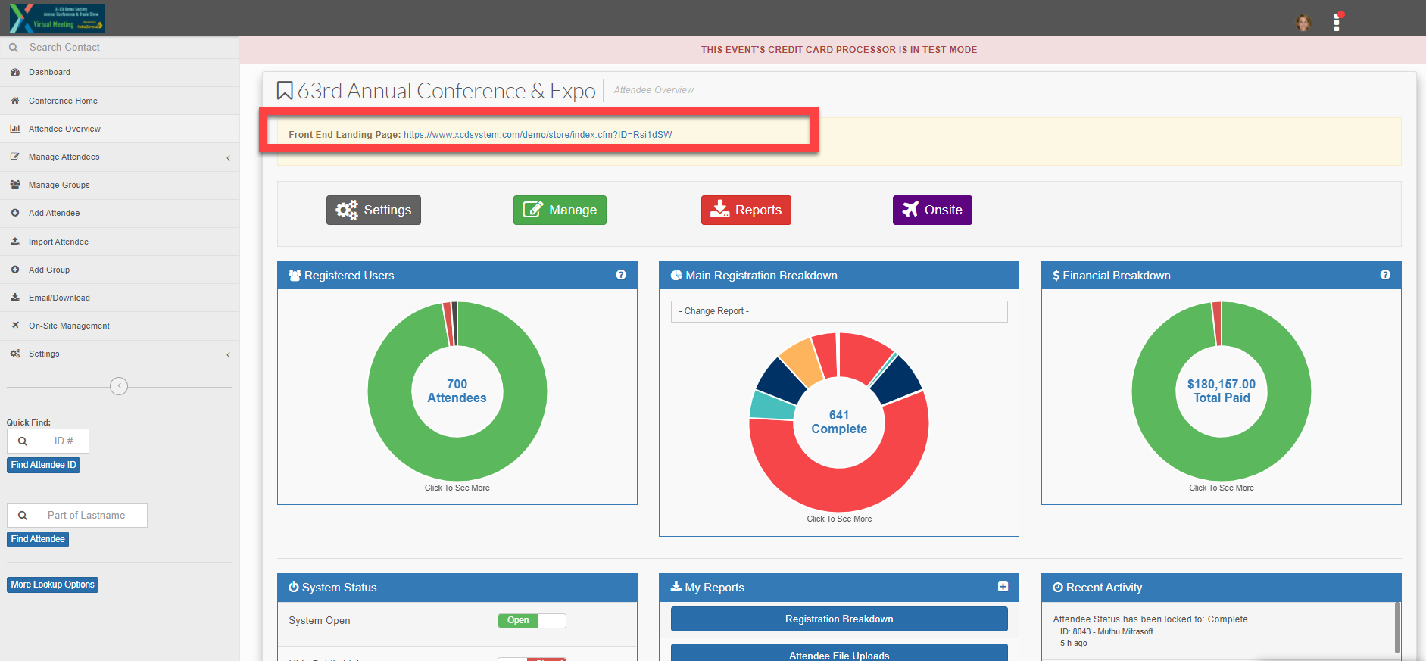The image size is (1426, 661).
Task: Click the 700 Attendees donut center
Action: pos(457,391)
